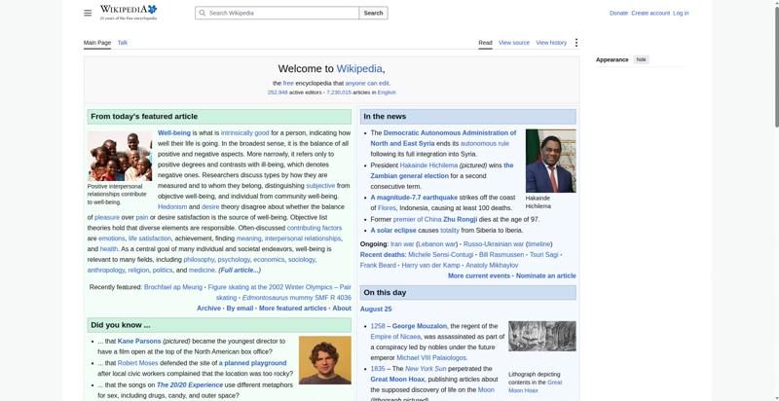779x401 pixels.
Task: Click Log in
Action: 681,13
